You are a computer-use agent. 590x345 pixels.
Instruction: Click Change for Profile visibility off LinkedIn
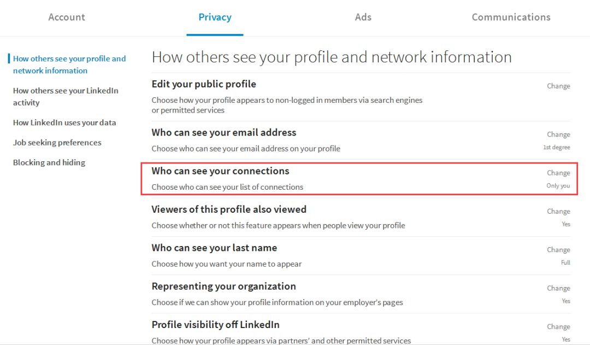pos(558,326)
